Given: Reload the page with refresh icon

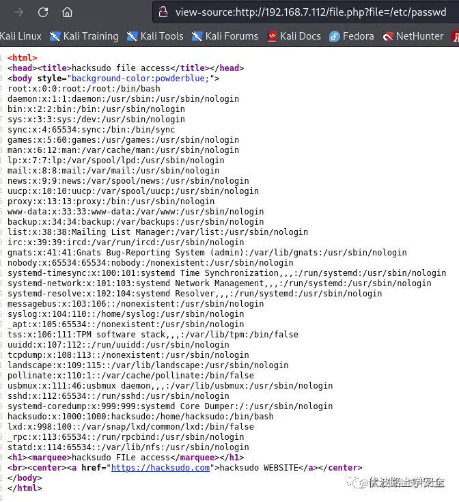Looking at the screenshot, I should (43, 12).
